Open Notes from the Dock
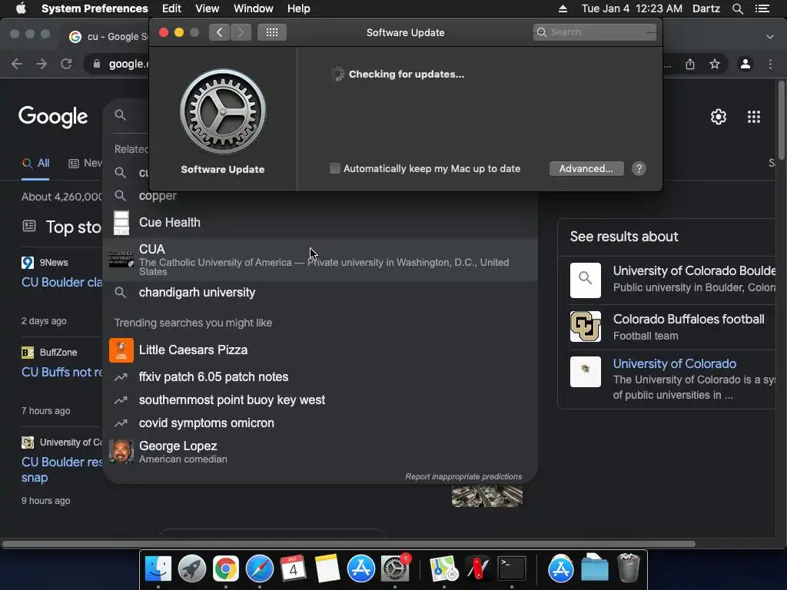787x590 pixels. point(327,568)
